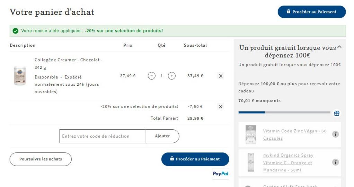Viewport: 354px width, 187px height.
Task: Click the green success checkmark icon
Action: [x=16, y=31]
